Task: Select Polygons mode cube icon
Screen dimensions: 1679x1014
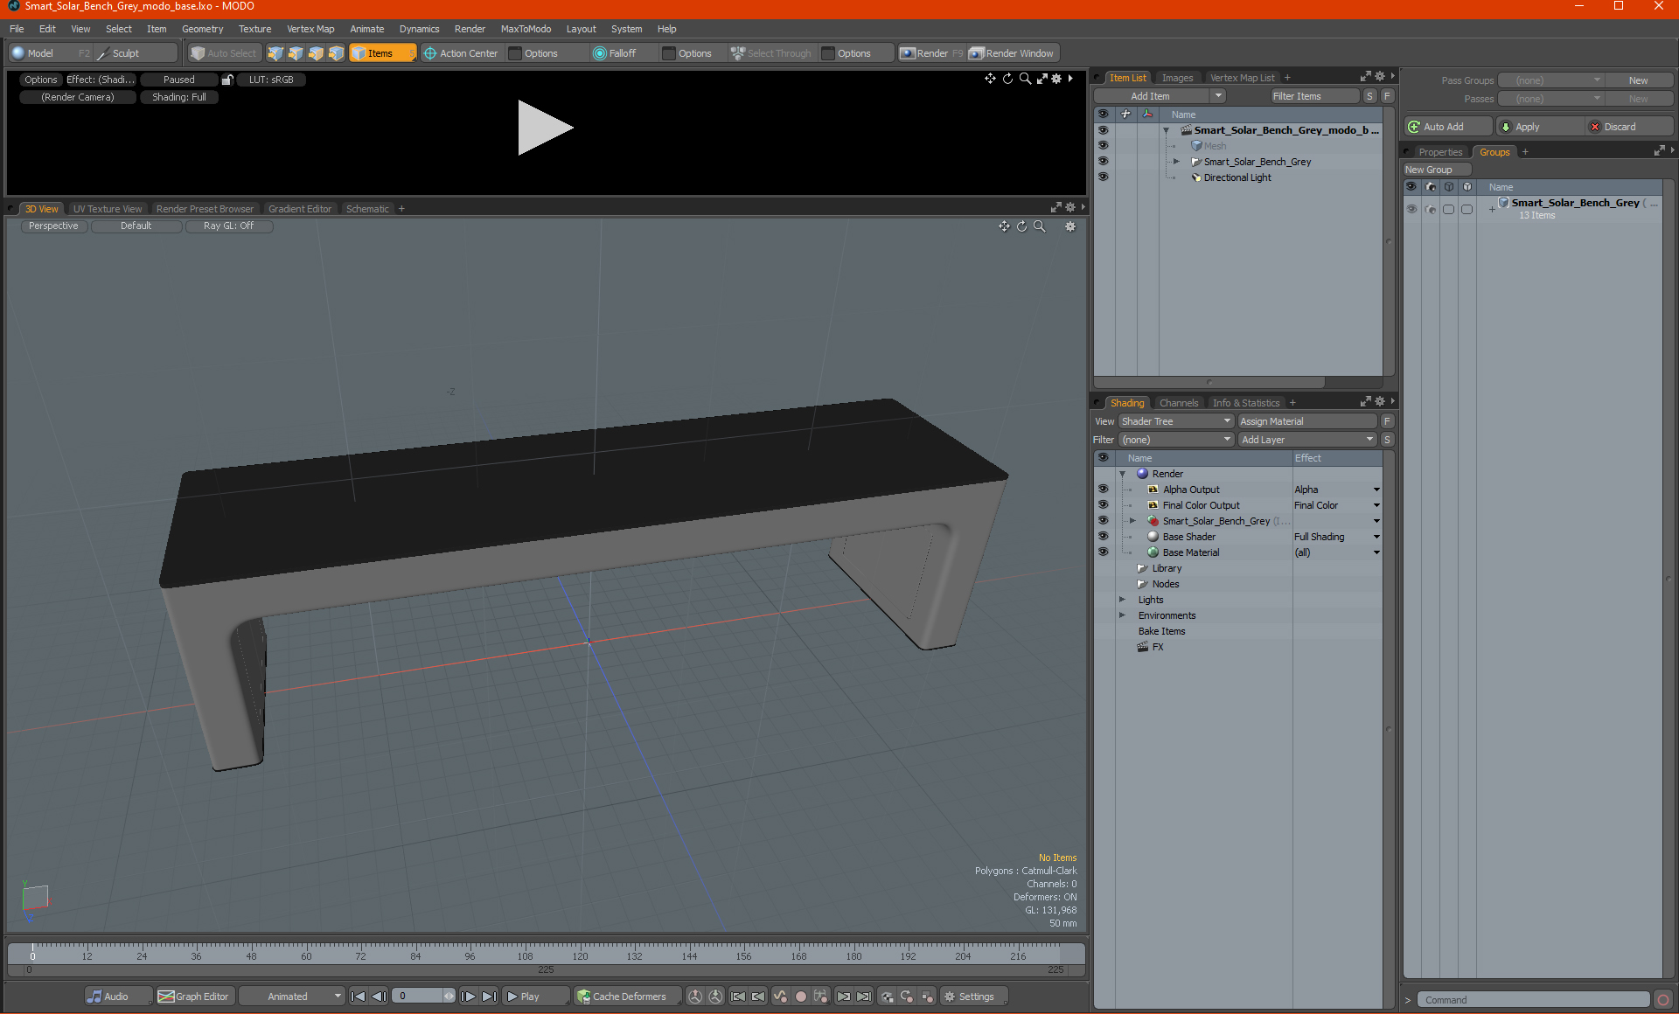Action: (x=316, y=53)
